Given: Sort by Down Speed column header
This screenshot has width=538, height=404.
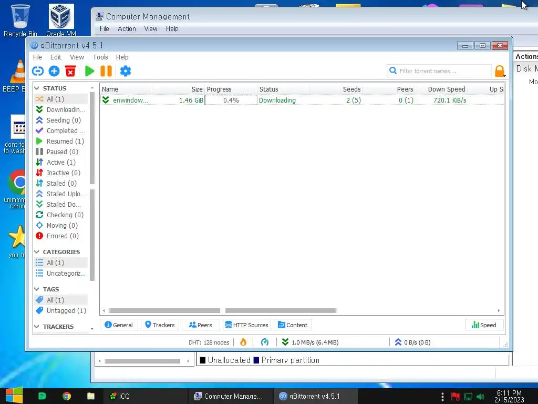Looking at the screenshot, I should coord(441,89).
